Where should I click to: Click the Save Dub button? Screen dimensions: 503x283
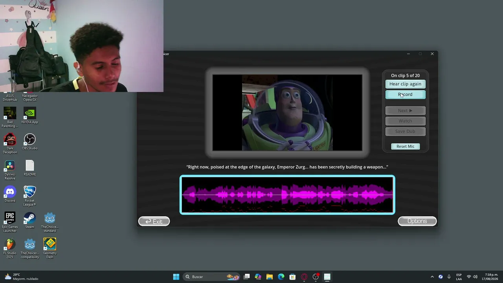[405, 131]
